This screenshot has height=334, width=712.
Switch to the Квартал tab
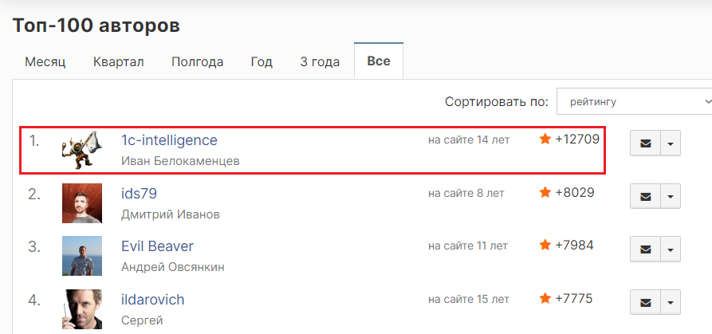click(119, 61)
